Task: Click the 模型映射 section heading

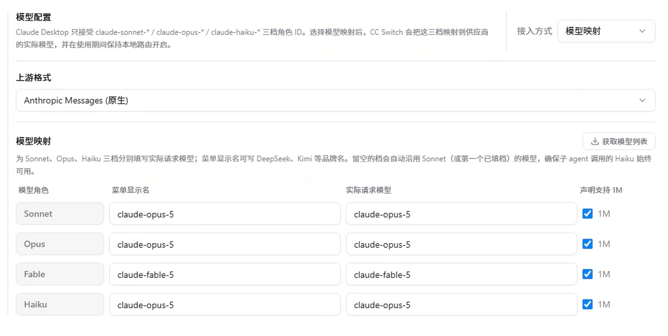Action: tap(33, 141)
